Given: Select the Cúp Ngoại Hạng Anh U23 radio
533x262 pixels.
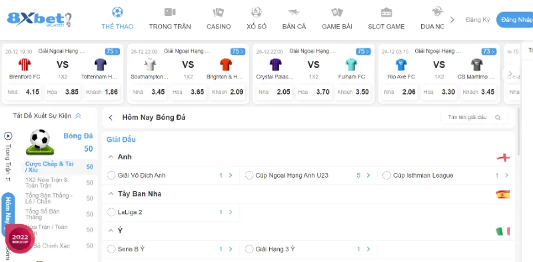Looking at the screenshot, I should coord(249,176).
